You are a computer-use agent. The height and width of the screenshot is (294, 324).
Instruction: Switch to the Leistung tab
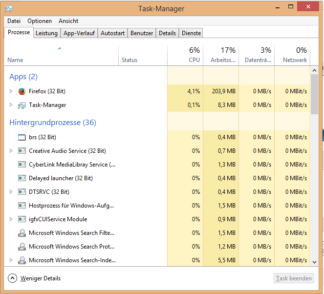click(47, 33)
